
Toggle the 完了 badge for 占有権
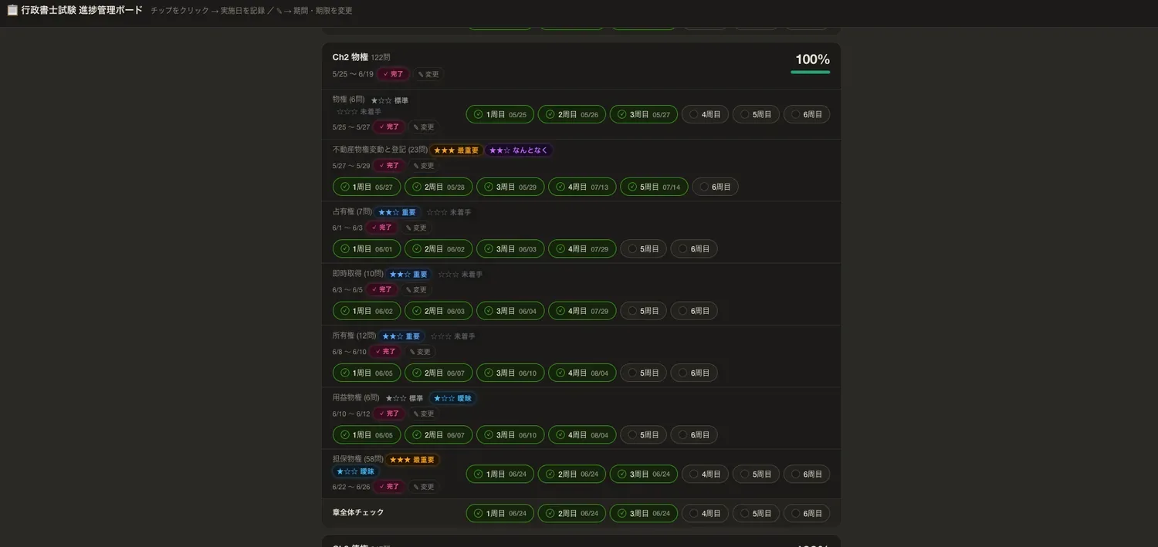click(381, 228)
